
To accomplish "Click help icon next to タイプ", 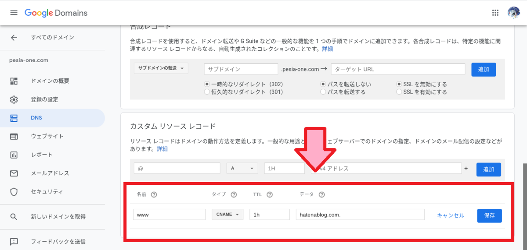I will (x=234, y=195).
